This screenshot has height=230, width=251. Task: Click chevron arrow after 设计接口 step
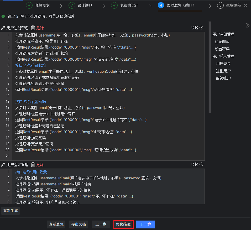tap(103, 6)
